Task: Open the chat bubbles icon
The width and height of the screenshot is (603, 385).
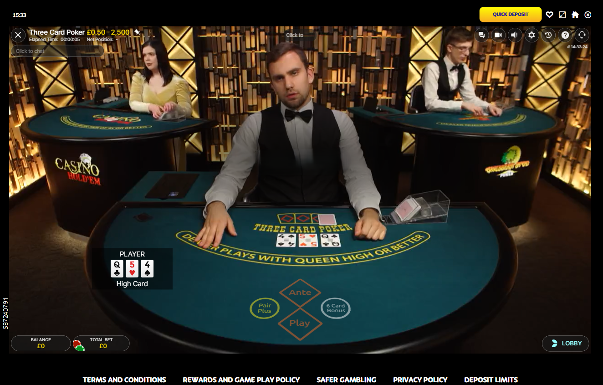Action: point(481,35)
